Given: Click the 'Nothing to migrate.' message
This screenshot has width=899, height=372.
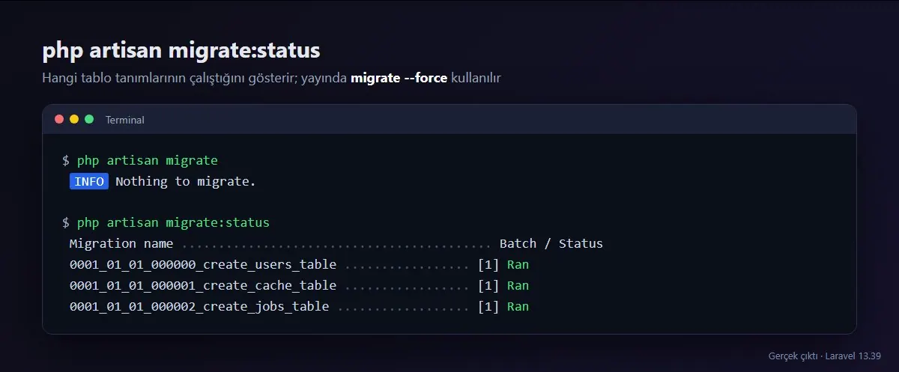Looking at the screenshot, I should pos(186,181).
